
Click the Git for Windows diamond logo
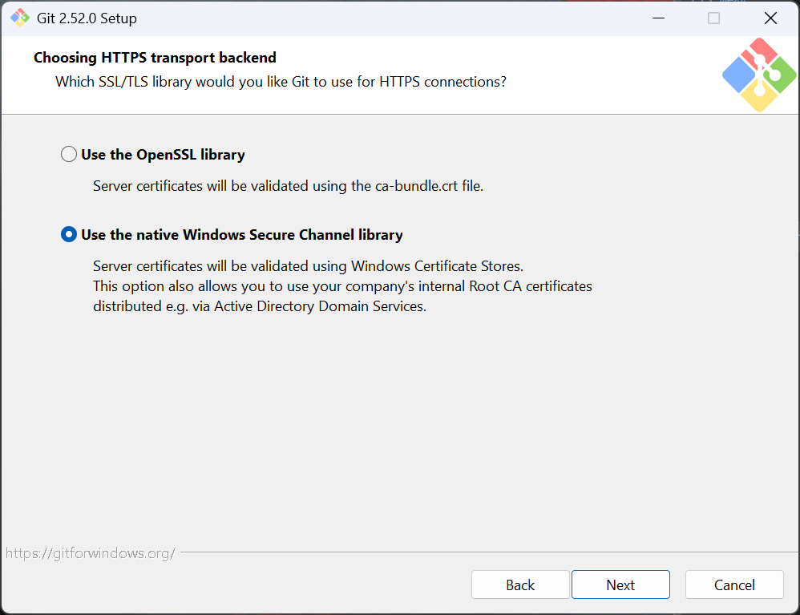[x=758, y=75]
